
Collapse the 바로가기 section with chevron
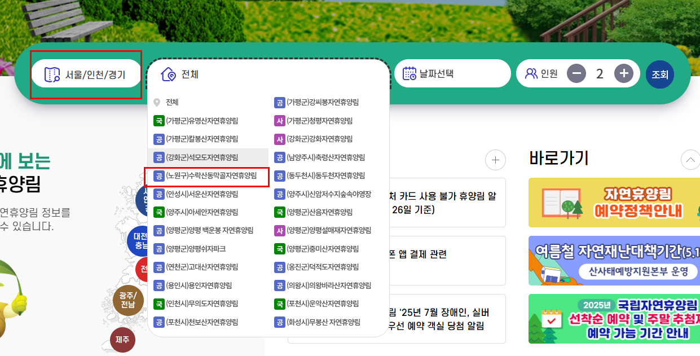(690, 160)
